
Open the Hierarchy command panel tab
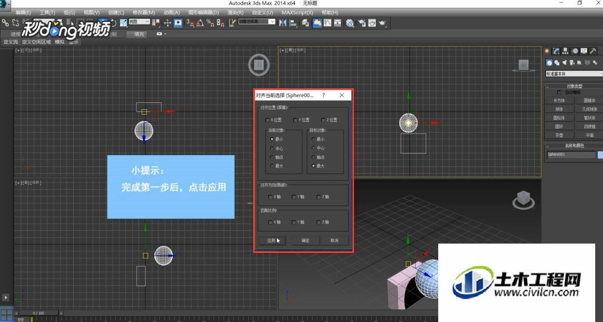point(566,51)
